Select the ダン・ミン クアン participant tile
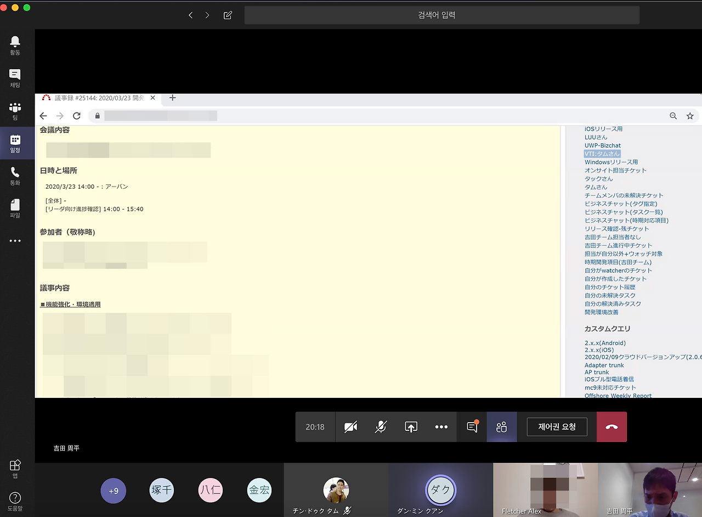The height and width of the screenshot is (517, 702). click(440, 490)
